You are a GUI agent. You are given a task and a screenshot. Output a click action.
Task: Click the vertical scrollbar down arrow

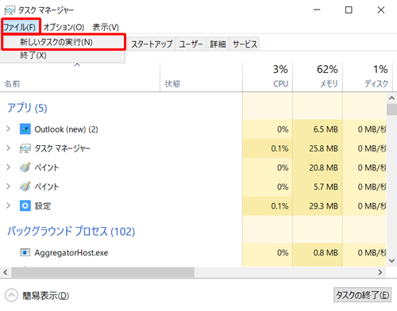point(391,261)
